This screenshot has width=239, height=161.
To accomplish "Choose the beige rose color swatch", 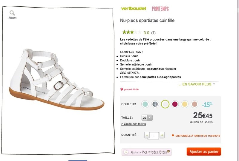I will pos(194,104).
